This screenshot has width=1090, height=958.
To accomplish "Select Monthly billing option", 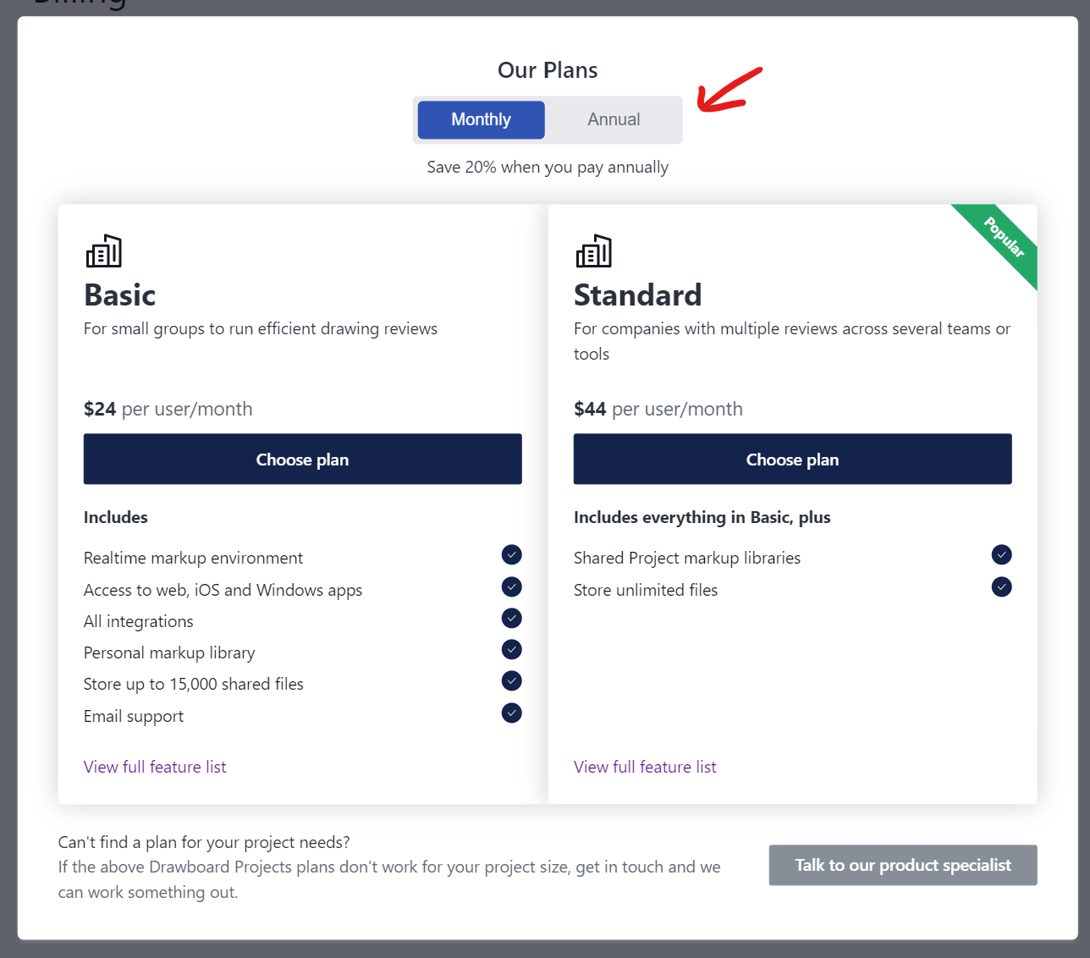I will point(481,120).
